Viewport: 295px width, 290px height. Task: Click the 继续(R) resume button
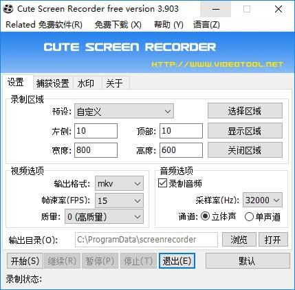62,261
